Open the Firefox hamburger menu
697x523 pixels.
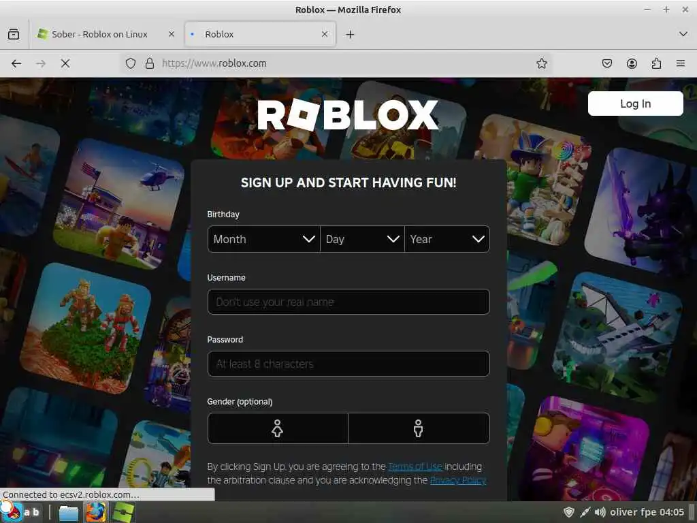(x=681, y=63)
